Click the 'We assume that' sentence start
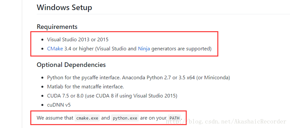 coord(55,118)
